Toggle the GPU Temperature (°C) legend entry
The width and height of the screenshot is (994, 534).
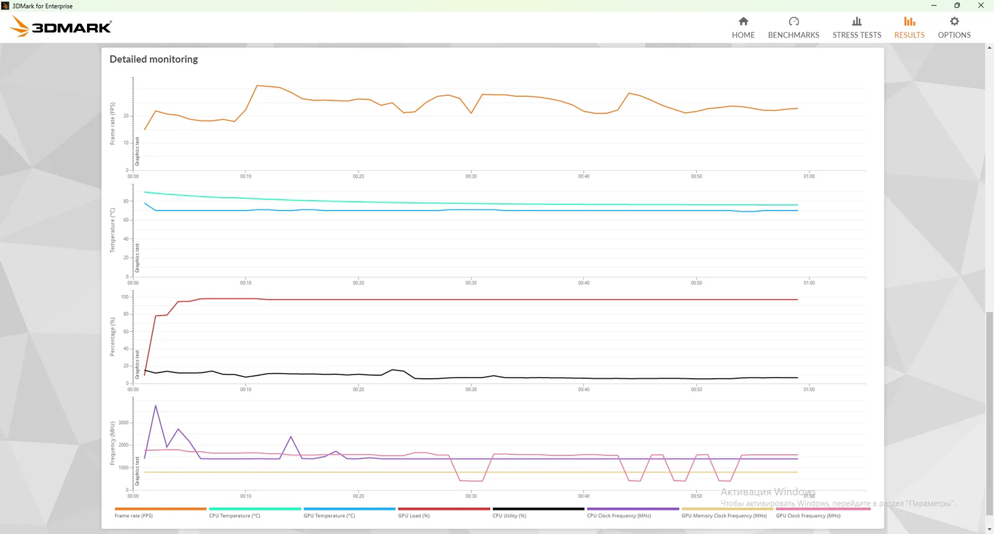[349, 513]
